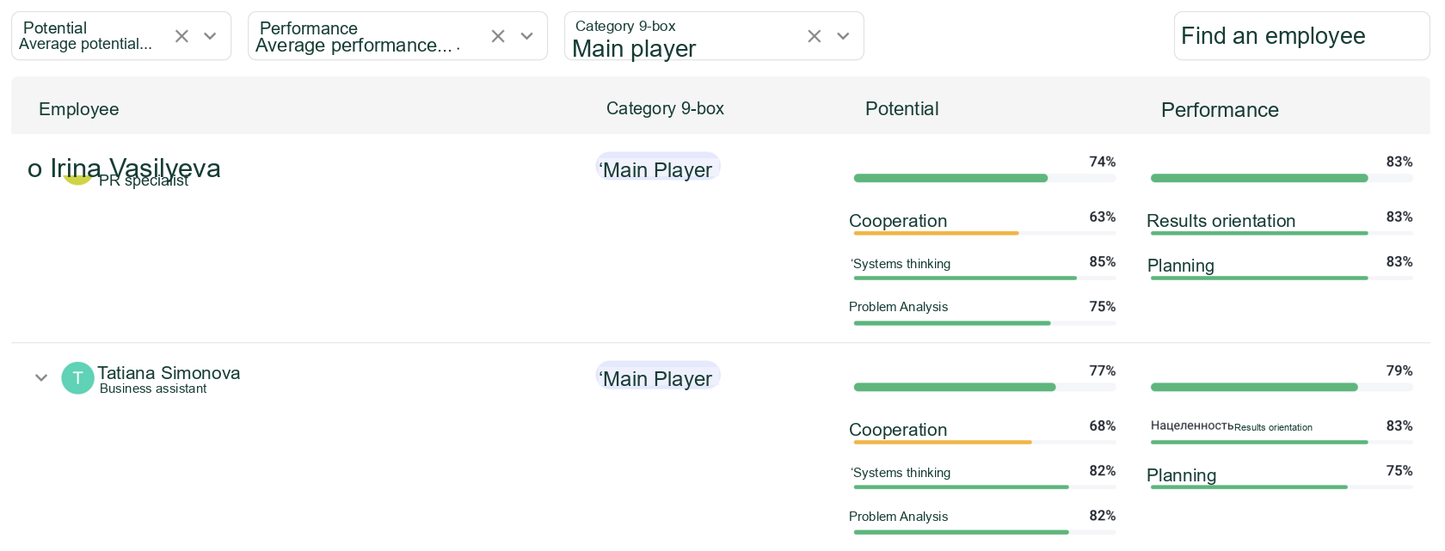Image resolution: width=1445 pixels, height=551 pixels.
Task: Click Irina's Cooperation 63% label
Action: pos(898,221)
